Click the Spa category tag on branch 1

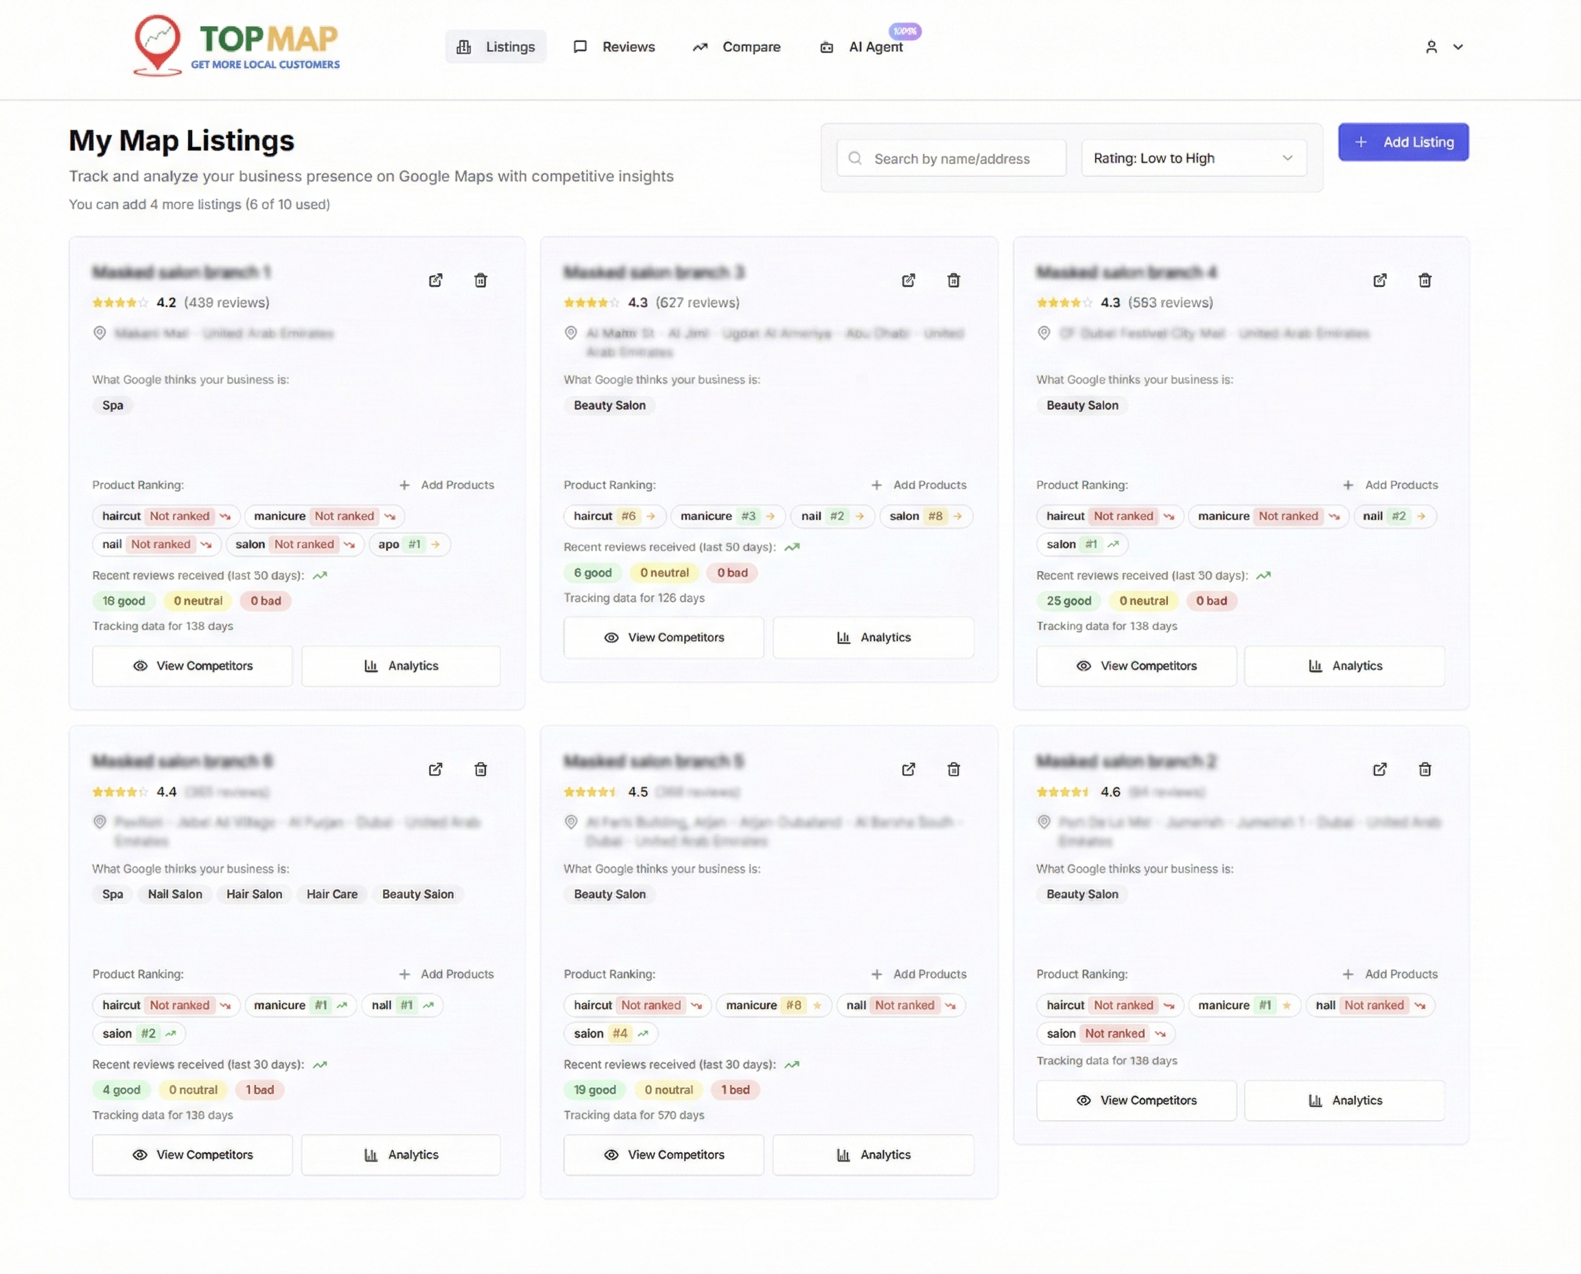coord(113,405)
